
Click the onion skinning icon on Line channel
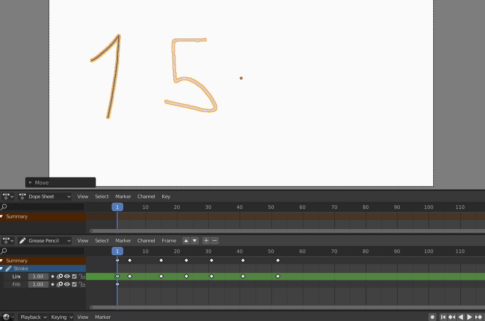(x=60, y=276)
